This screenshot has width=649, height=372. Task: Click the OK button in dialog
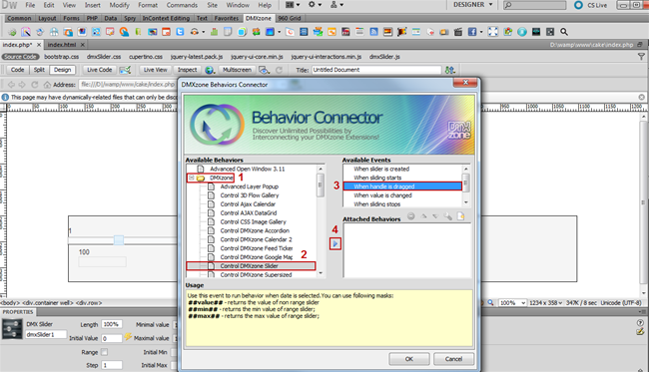409,359
